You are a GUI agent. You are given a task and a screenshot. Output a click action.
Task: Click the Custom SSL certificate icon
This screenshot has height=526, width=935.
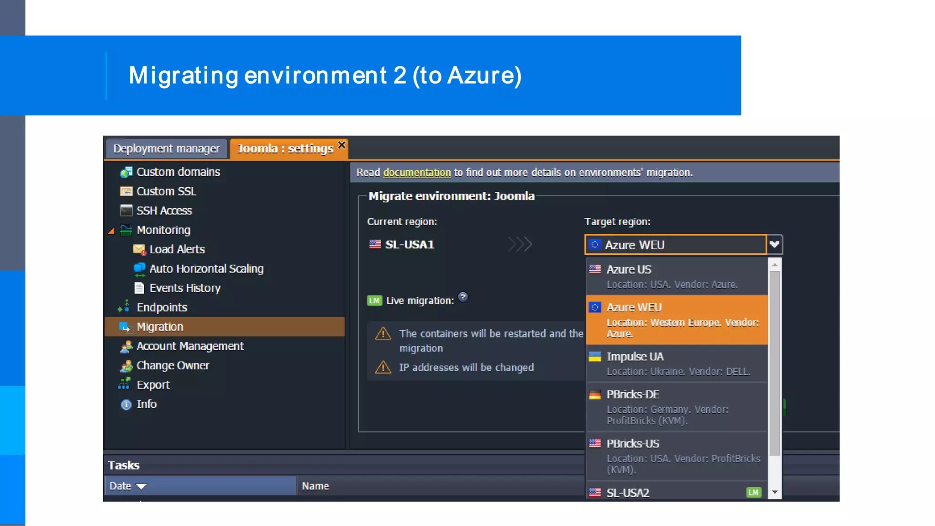[126, 191]
